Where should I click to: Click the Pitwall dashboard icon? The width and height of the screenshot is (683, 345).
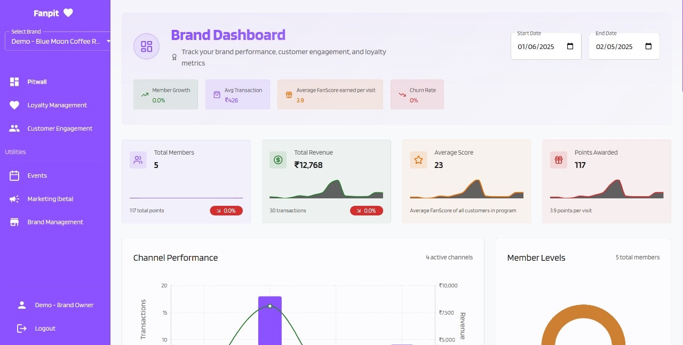tap(14, 82)
